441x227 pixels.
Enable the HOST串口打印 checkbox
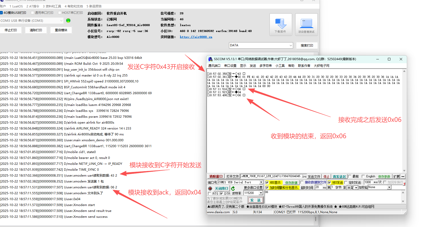[60, 13]
